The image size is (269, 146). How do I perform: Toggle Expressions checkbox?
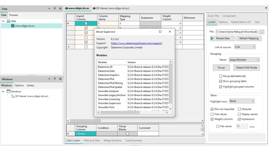[239, 119]
